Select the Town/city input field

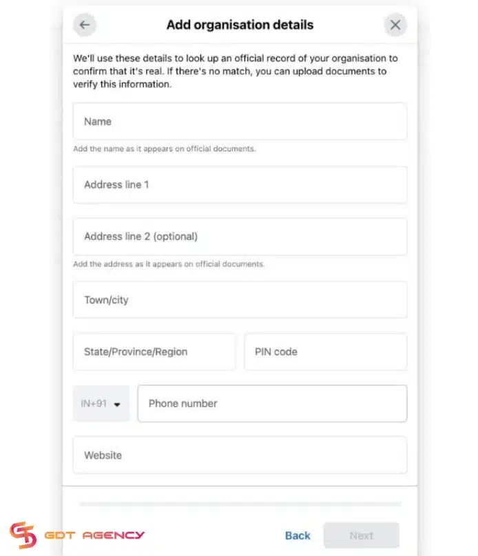click(240, 299)
